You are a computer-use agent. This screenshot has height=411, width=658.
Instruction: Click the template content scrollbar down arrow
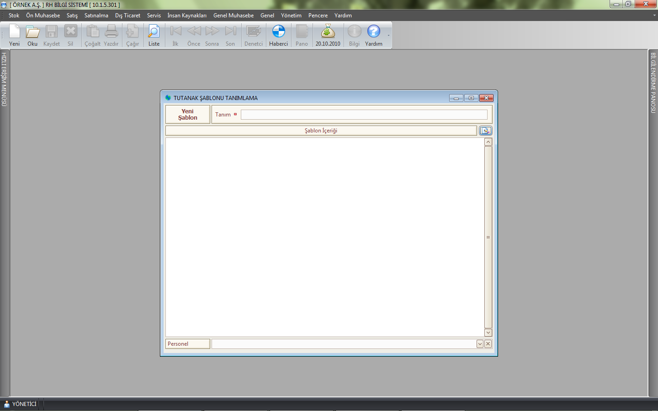click(x=488, y=332)
